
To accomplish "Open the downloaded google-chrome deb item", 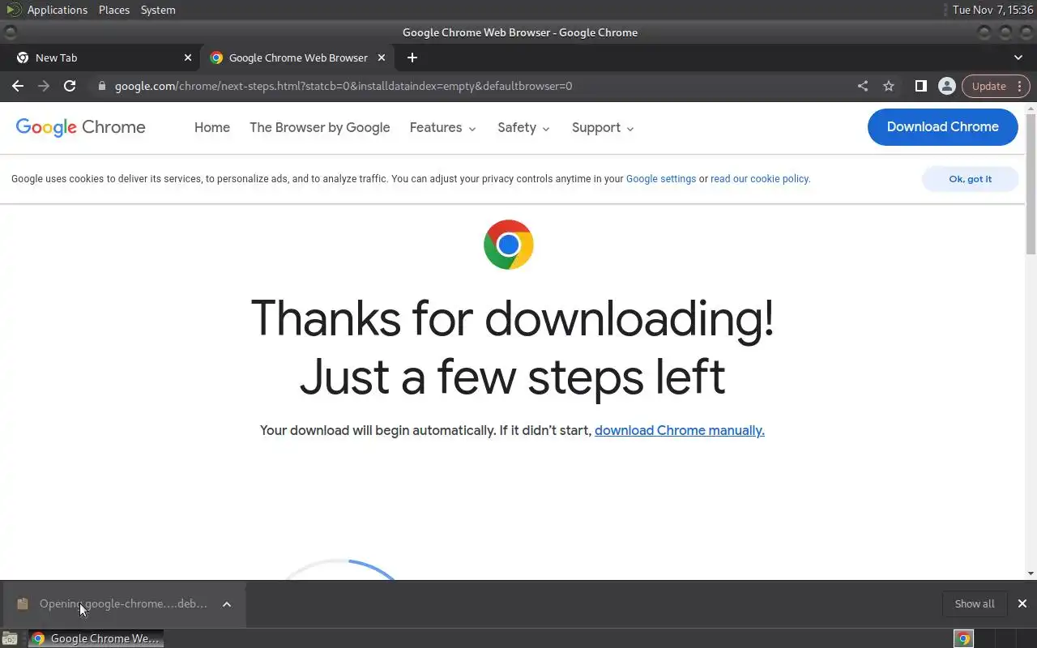I will pos(123,603).
